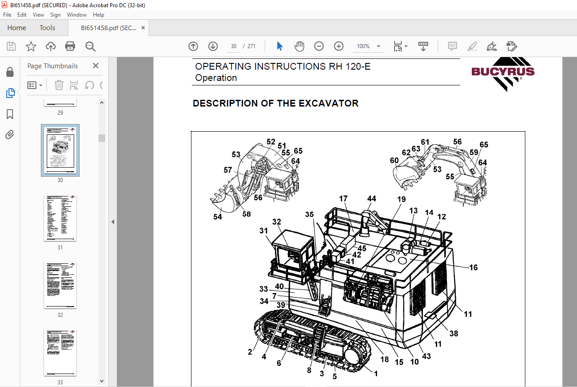This screenshot has width=577, height=387.
Task: Toggle the Page Thumbnails sidebar icon
Action: click(x=10, y=93)
